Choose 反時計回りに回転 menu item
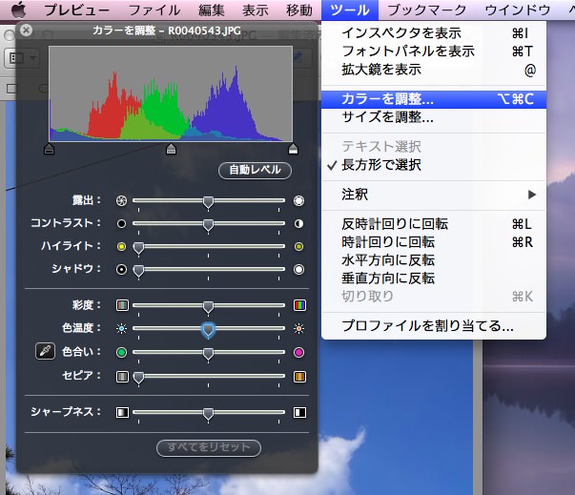The width and height of the screenshot is (575, 495). pos(434,224)
